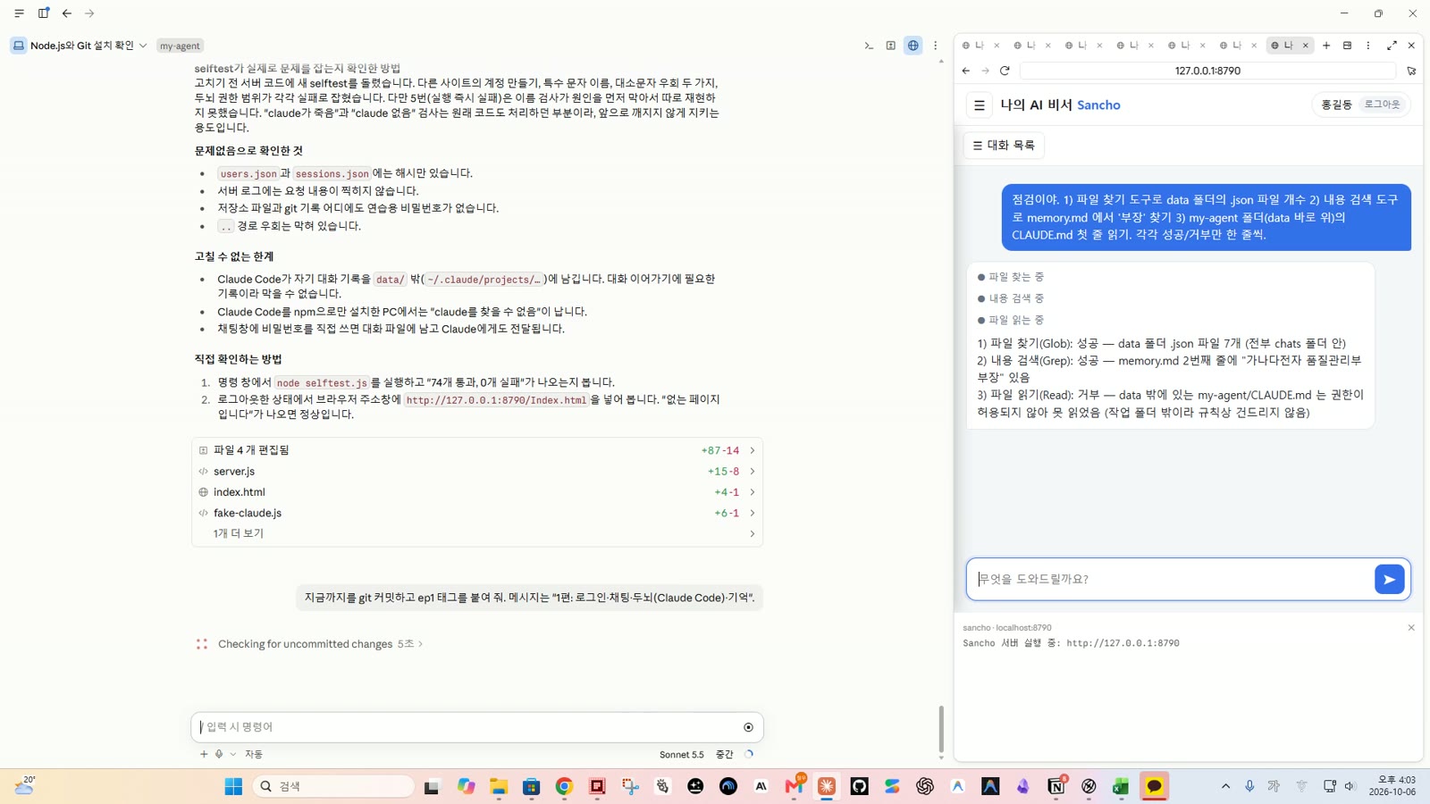Add an attachment with the plus icon

(x=204, y=754)
